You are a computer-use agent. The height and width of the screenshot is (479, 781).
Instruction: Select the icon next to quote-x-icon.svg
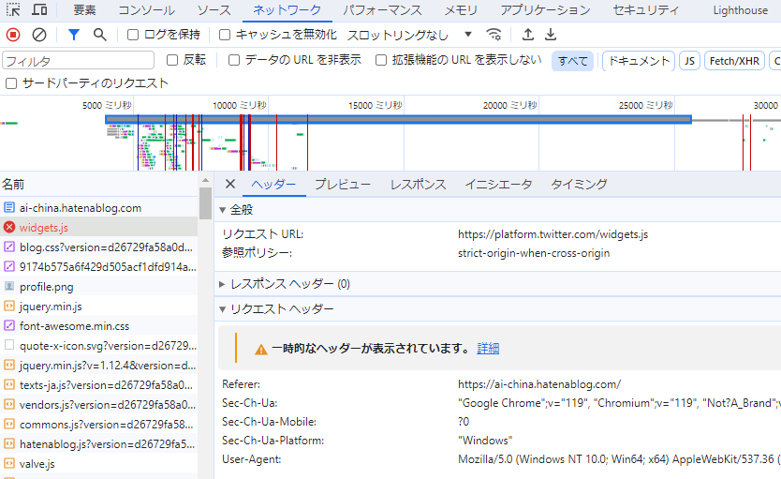tap(9, 345)
